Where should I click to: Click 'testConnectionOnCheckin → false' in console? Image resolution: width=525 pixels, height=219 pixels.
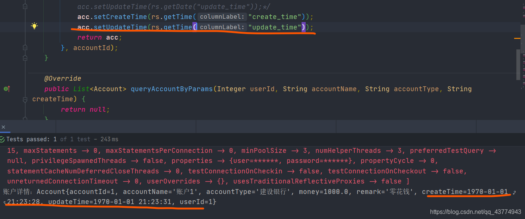[254, 171]
